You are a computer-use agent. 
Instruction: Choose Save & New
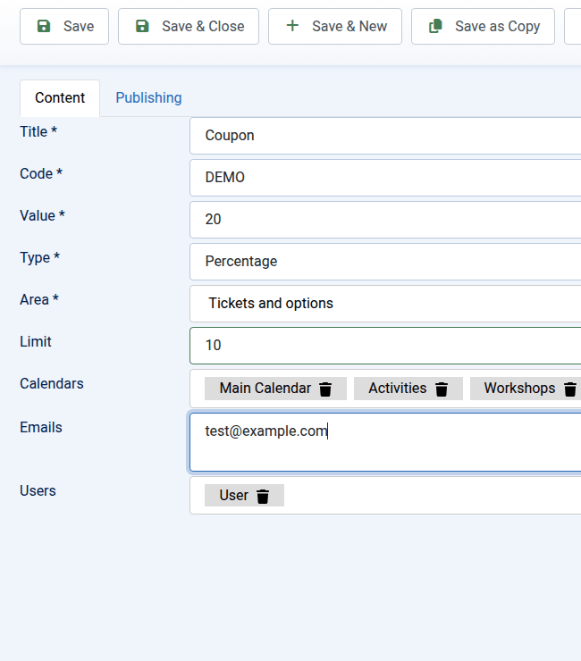click(x=335, y=27)
